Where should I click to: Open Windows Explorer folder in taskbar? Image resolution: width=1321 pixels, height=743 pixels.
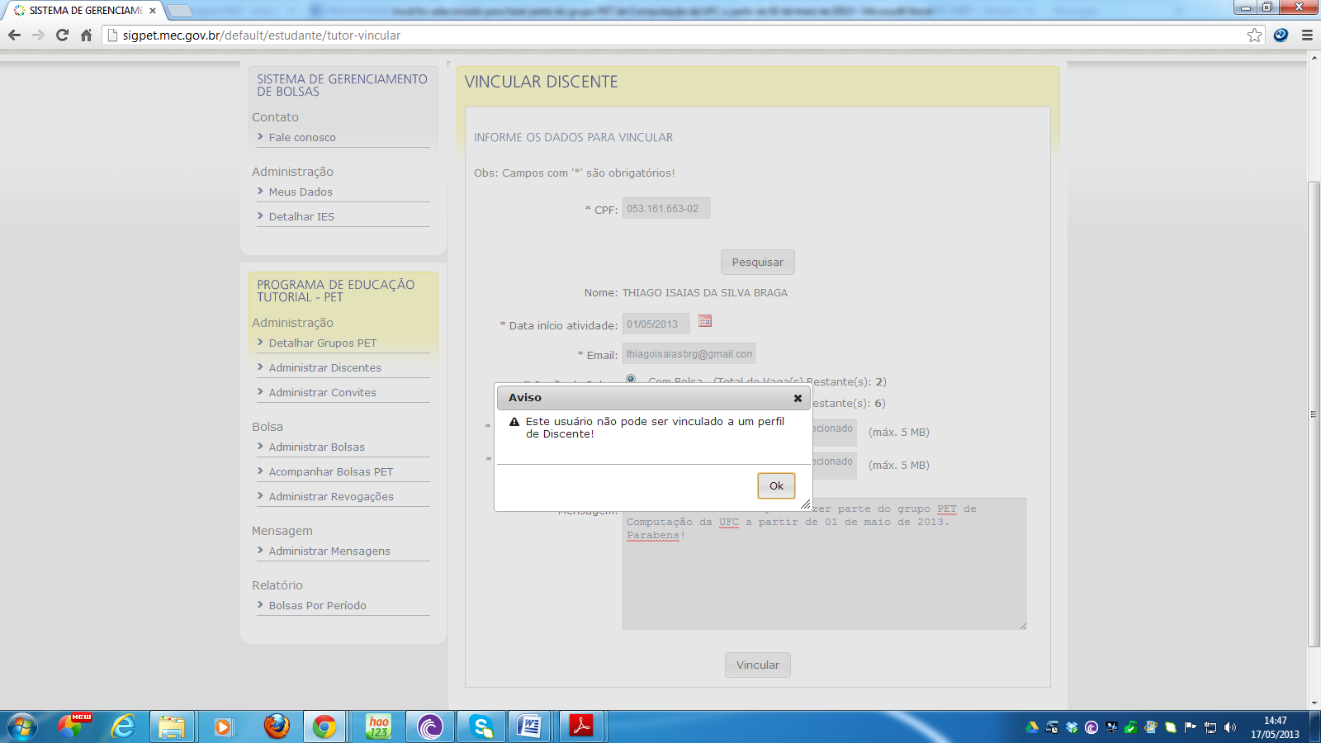(172, 726)
